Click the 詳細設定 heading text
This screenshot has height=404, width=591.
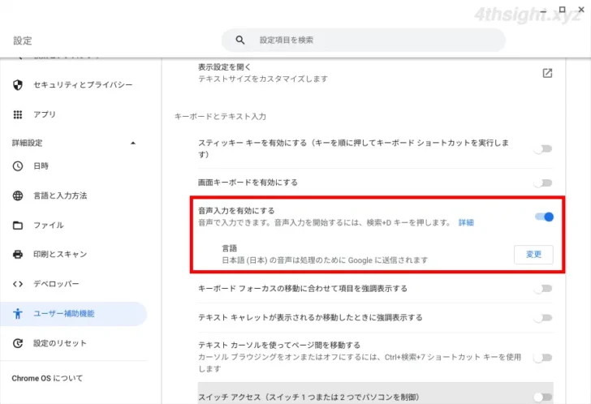pos(27,143)
